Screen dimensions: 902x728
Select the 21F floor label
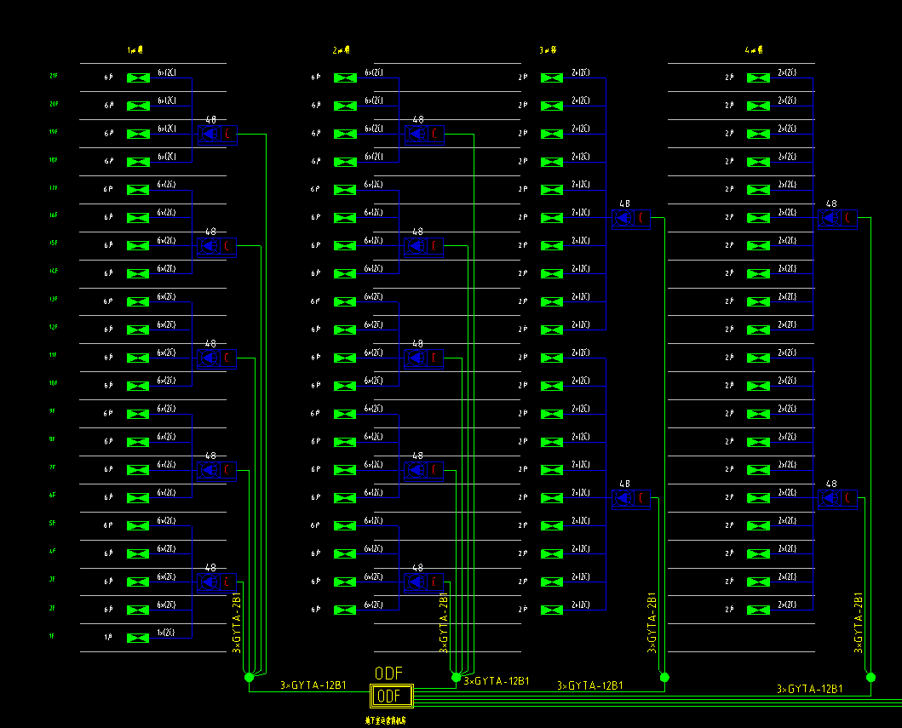coord(54,77)
